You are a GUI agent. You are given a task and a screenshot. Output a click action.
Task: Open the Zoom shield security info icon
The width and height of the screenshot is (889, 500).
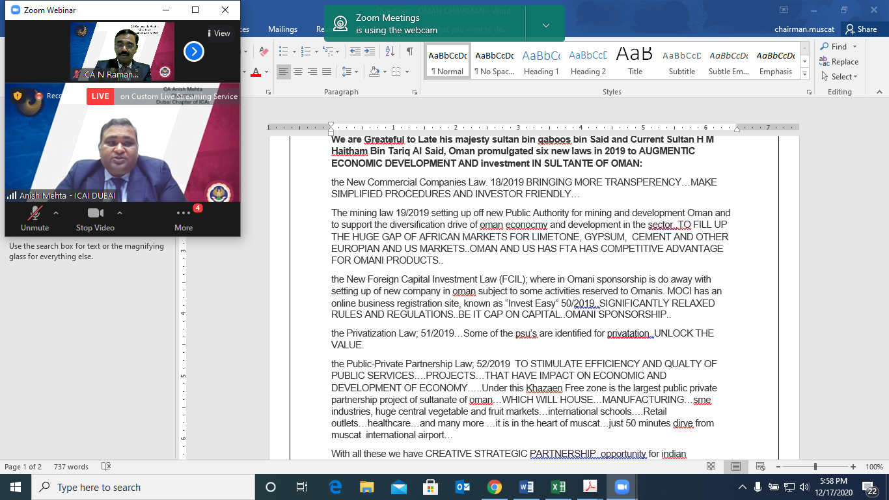pyautogui.click(x=18, y=96)
